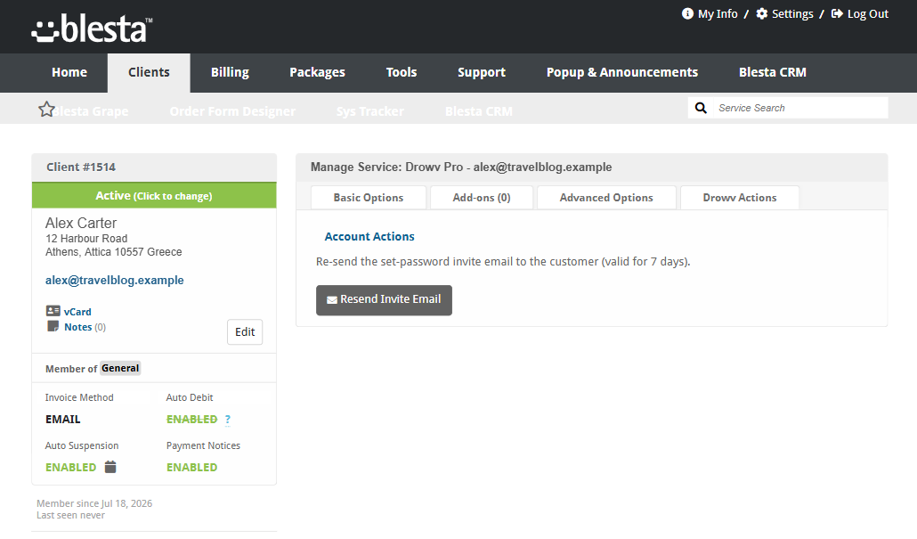Image resolution: width=917 pixels, height=539 pixels.
Task: Toggle Auto Suspension ENABLED setting
Action: [x=70, y=468]
